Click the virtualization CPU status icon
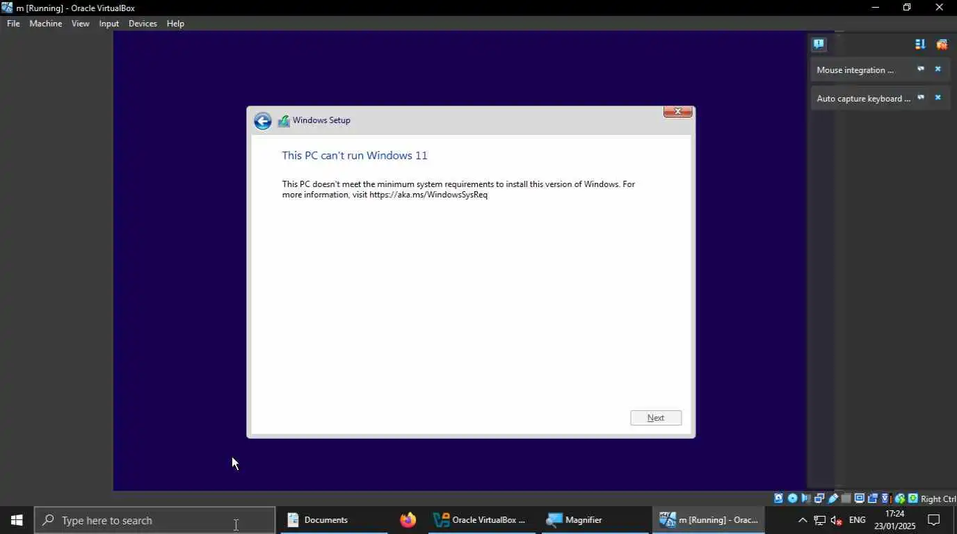The image size is (957, 534). click(x=885, y=499)
